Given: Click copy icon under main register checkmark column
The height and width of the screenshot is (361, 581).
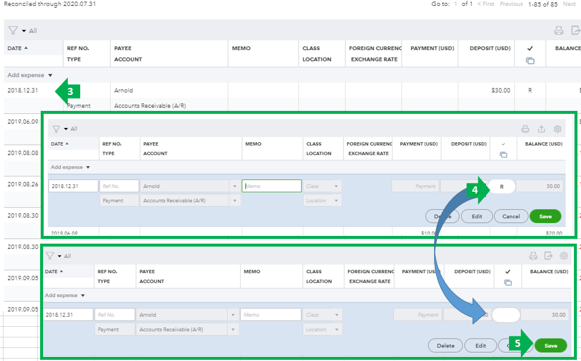Looking at the screenshot, I should [530, 60].
